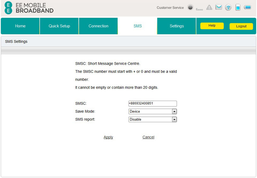Viewport: 257px width, 178px height.
Task: Click Cancel to discard changes
Action: click(148, 137)
